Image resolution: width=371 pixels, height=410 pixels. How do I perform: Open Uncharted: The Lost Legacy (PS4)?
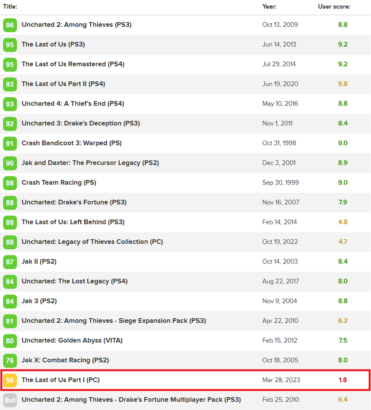pos(74,281)
